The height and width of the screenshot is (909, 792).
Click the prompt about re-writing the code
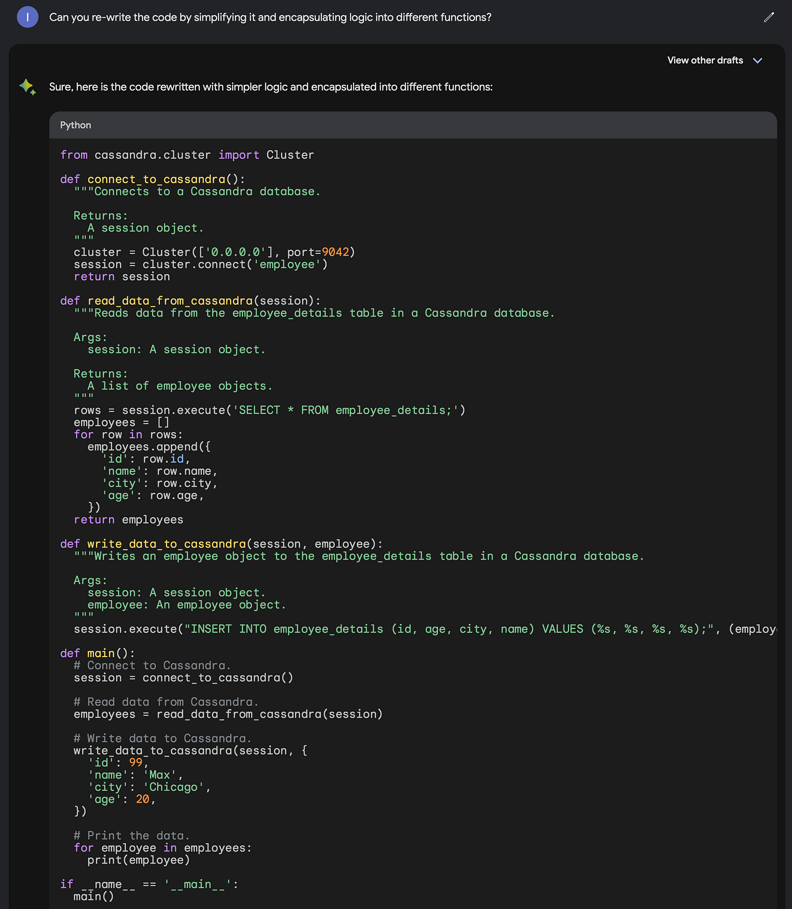(270, 17)
